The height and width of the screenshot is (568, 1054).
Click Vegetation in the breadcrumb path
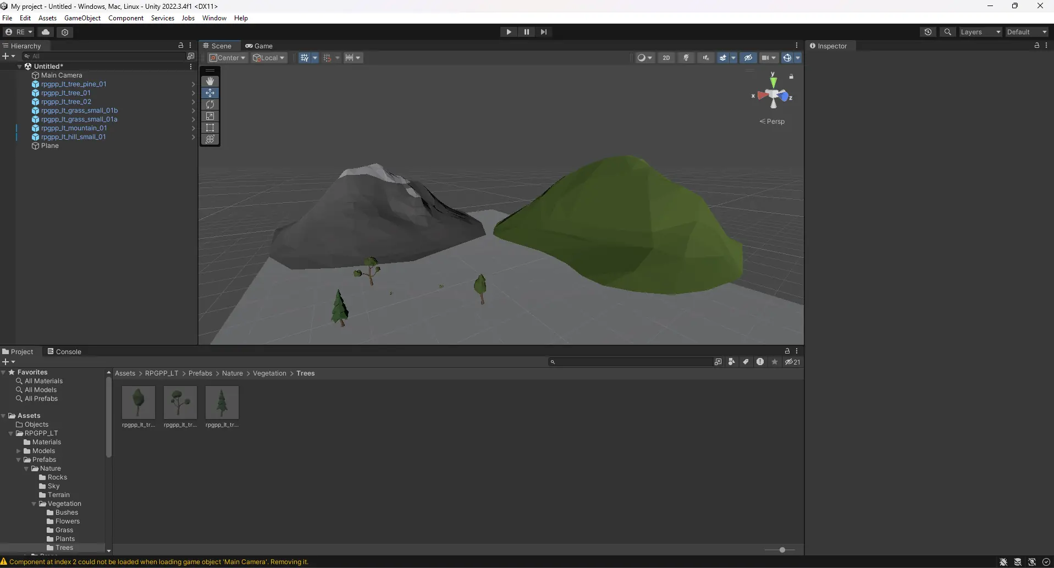[269, 373]
